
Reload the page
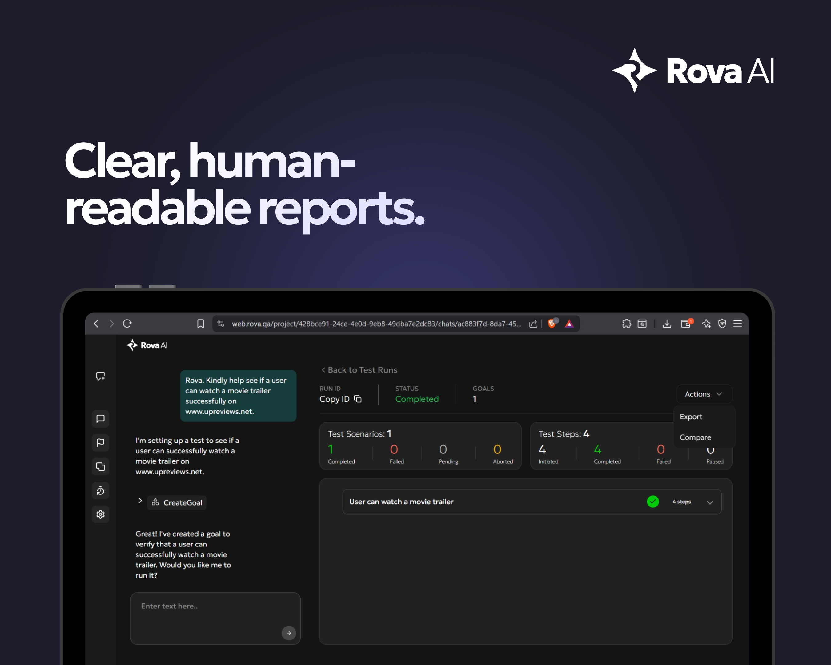(127, 324)
